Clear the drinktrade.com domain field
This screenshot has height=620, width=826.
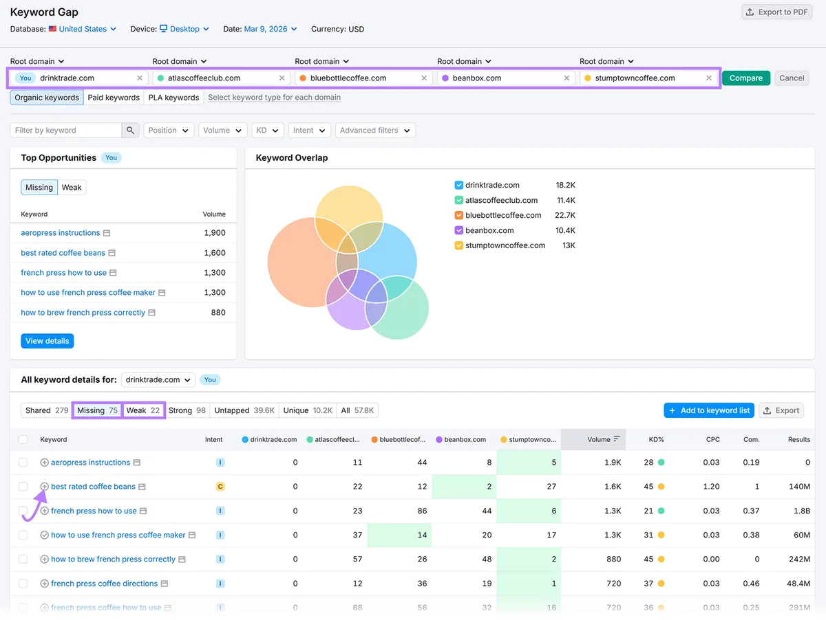pyautogui.click(x=140, y=78)
